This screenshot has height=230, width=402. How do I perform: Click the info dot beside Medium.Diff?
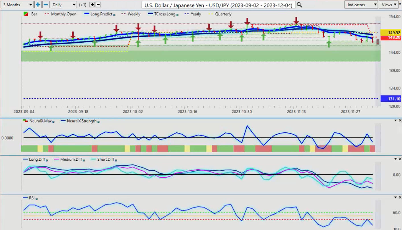[84, 160]
